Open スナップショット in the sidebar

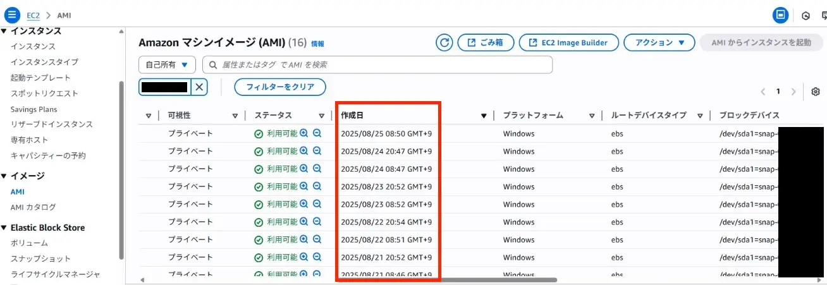40,258
